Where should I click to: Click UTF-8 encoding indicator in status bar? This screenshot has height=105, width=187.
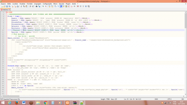(169, 99)
